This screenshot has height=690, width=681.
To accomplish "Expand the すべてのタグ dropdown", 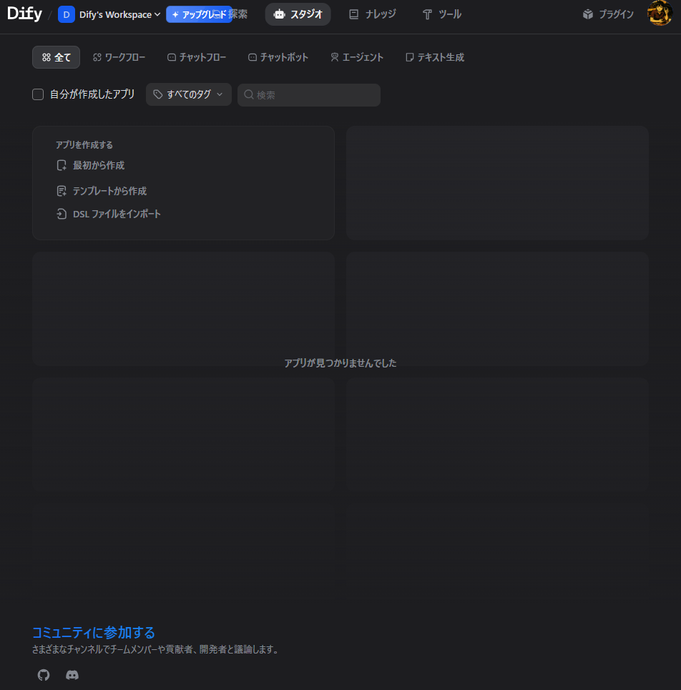I will click(188, 94).
